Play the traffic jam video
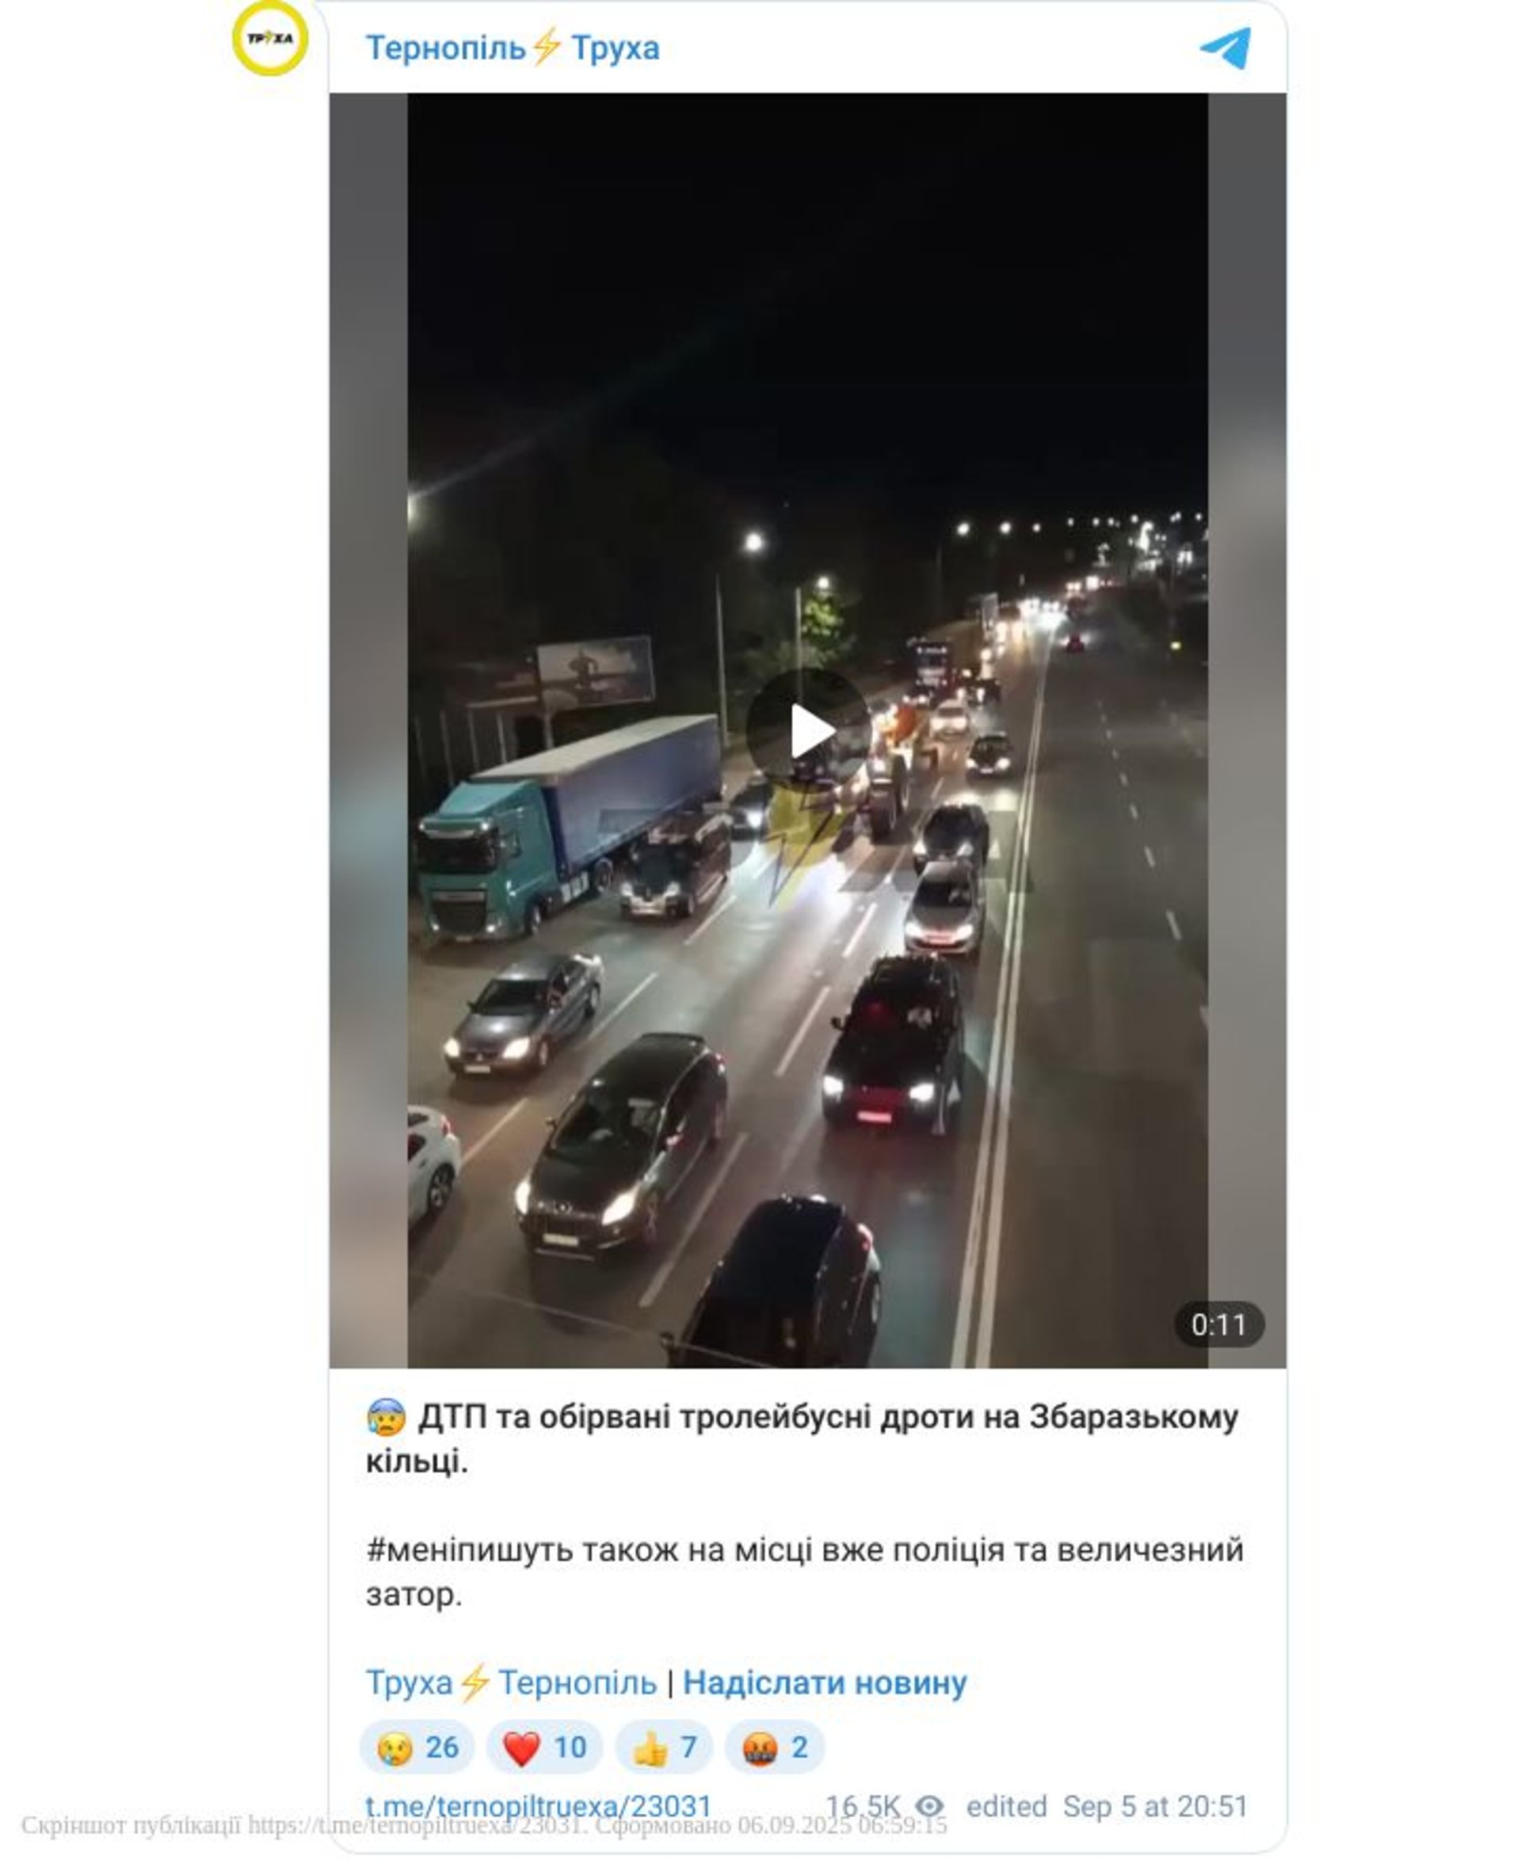 pyautogui.click(x=807, y=731)
